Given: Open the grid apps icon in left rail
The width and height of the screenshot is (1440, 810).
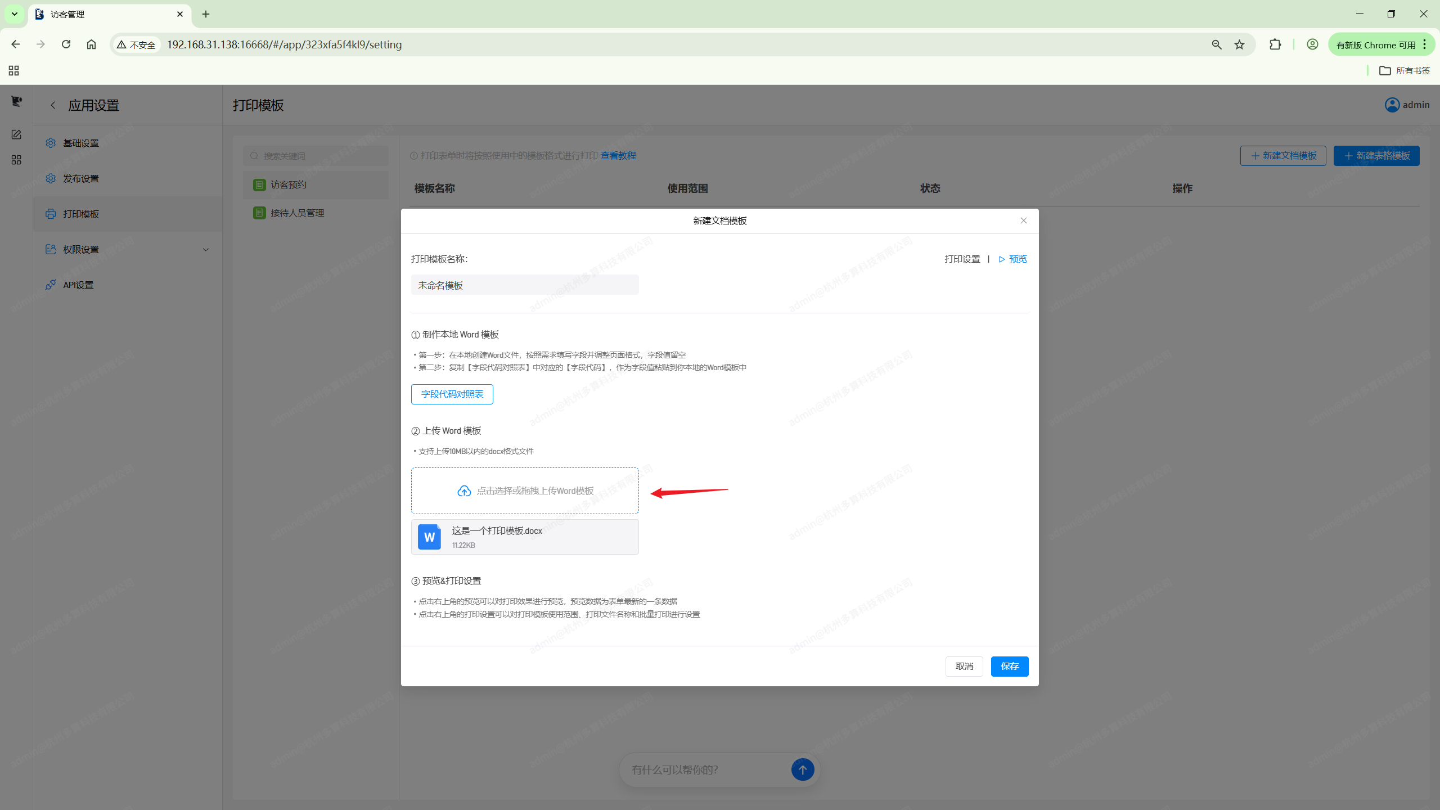Looking at the screenshot, I should pyautogui.click(x=16, y=160).
